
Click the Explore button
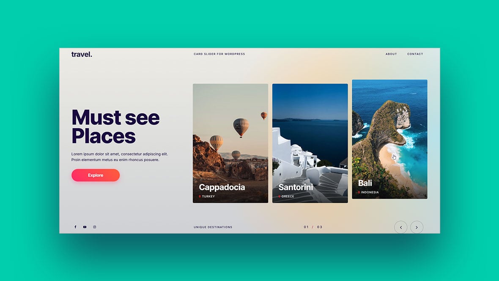[x=96, y=175]
